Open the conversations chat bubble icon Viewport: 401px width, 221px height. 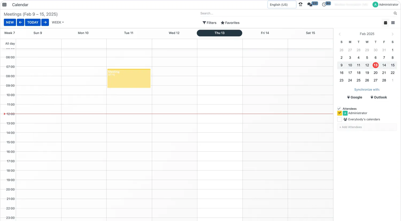[x=310, y=5]
